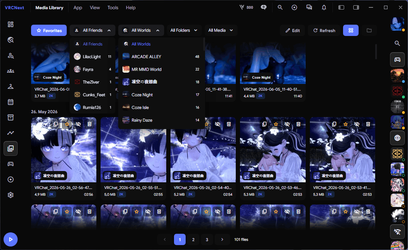
Task: Select Fayra in the friends list
Action: tap(92, 69)
